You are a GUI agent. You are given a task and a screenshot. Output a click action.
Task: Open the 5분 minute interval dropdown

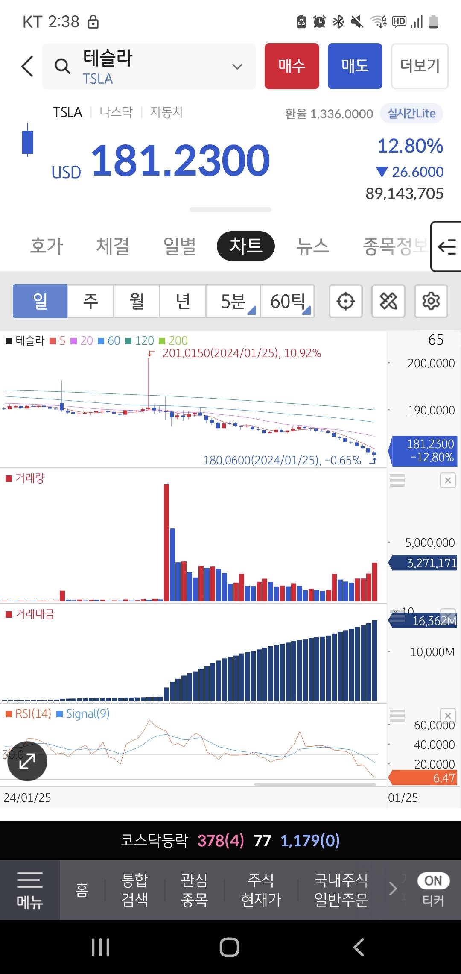click(233, 301)
